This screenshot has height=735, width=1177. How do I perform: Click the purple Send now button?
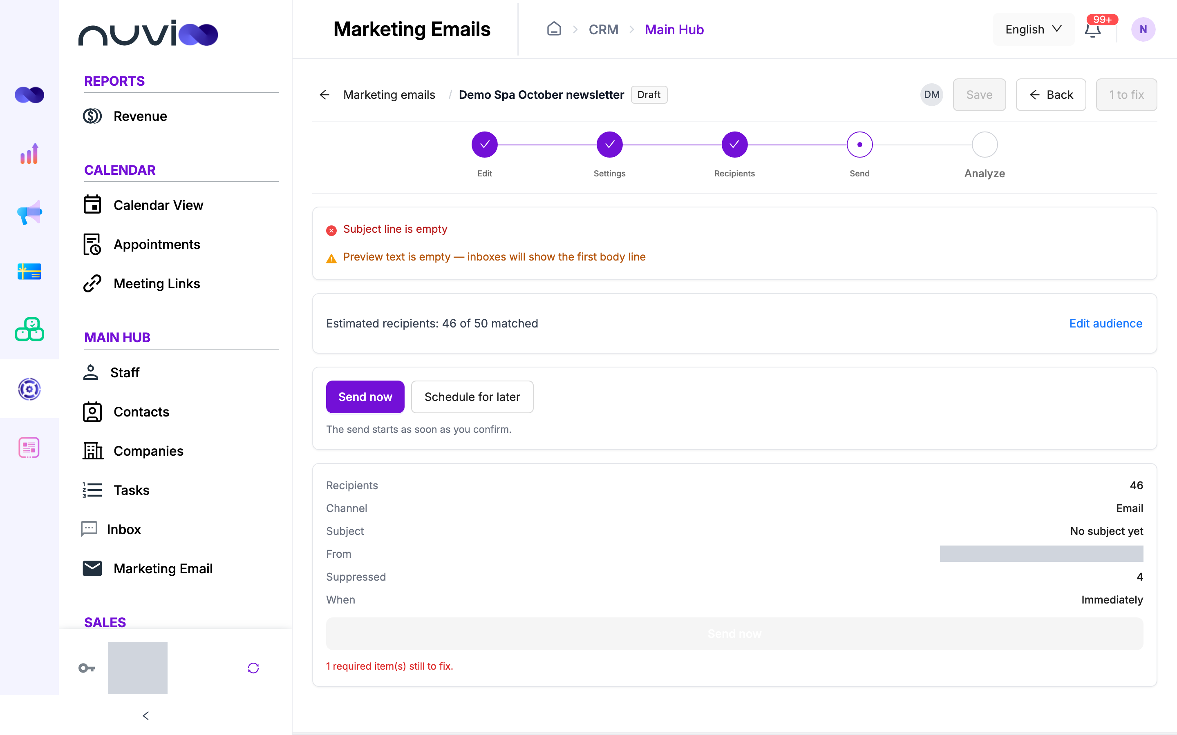pyautogui.click(x=365, y=396)
